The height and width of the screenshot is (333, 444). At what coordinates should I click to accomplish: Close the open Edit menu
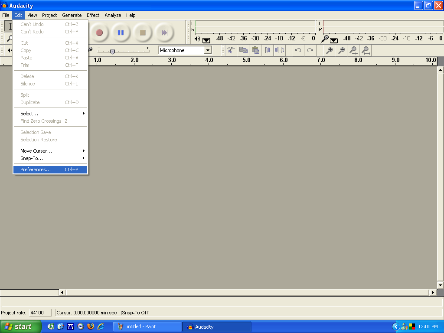[x=18, y=15]
